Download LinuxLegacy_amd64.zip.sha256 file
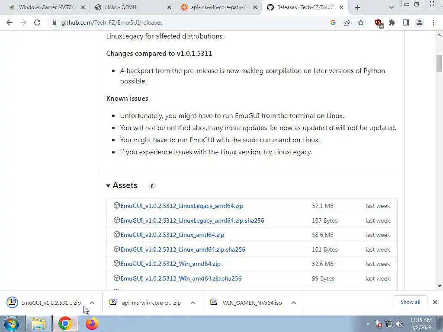The height and width of the screenshot is (332, 443). [192, 220]
